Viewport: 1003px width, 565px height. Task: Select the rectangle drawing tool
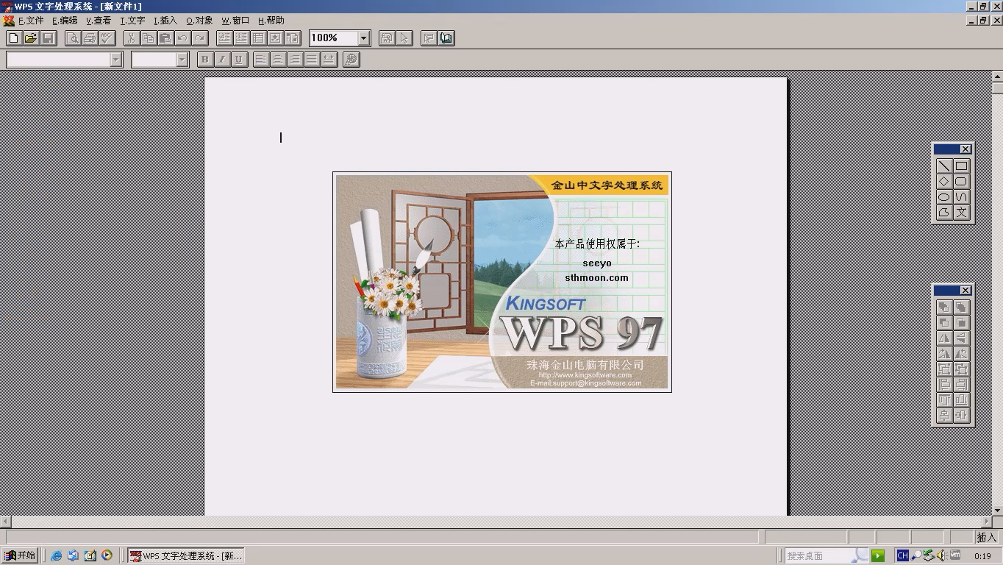tap(961, 166)
